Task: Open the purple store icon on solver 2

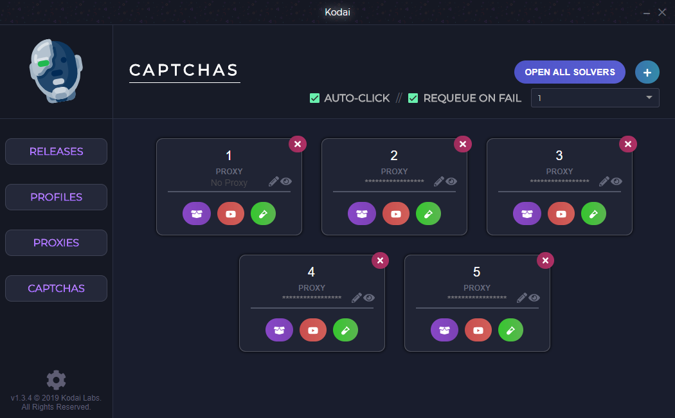Action: 362,214
